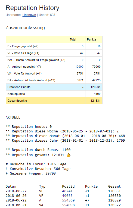Click the Bonuspunkte row label

click(x=16, y=94)
